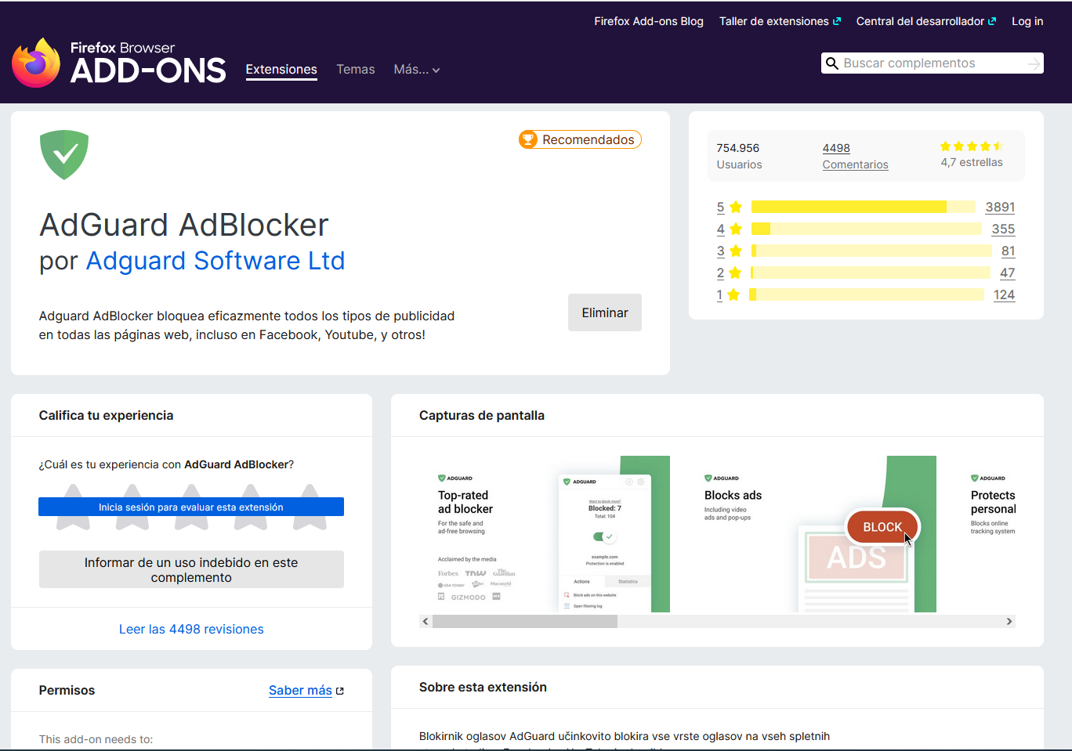This screenshot has width=1072, height=751.
Task: Click the star next to rating 5
Action: [736, 207]
